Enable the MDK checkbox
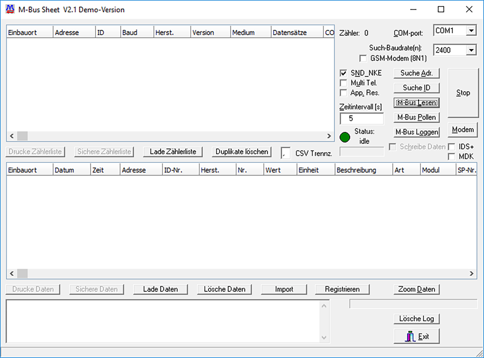 452,156
